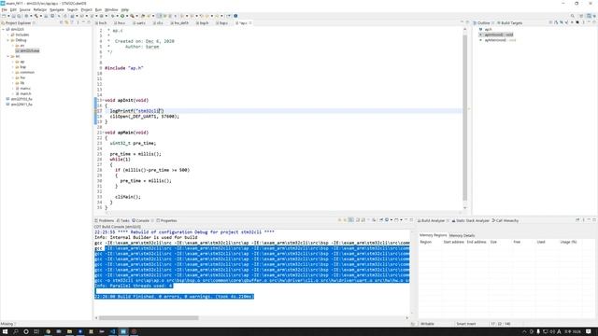Viewport: 598px width, 336px height.
Task: Click the green Run icon in toolbar
Action: tap(122, 16)
